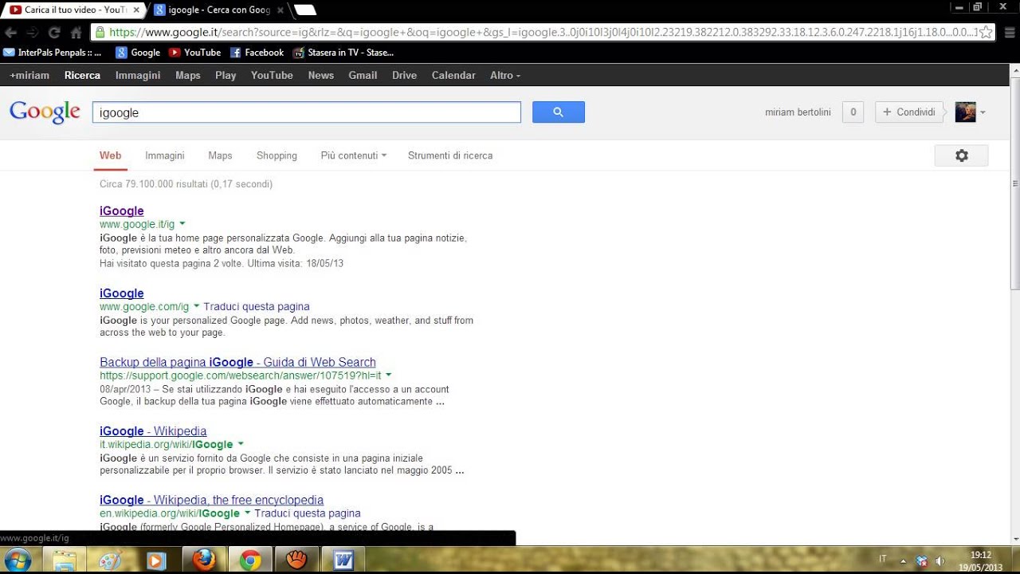Open first iGoogle result www.google.it/ig

click(122, 210)
